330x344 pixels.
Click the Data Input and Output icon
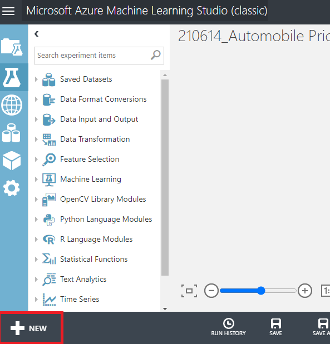[x=49, y=119]
